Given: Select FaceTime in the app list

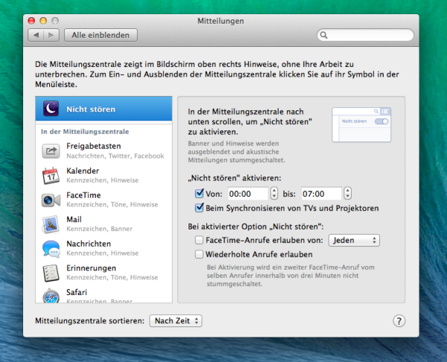Looking at the screenshot, I should [104, 200].
